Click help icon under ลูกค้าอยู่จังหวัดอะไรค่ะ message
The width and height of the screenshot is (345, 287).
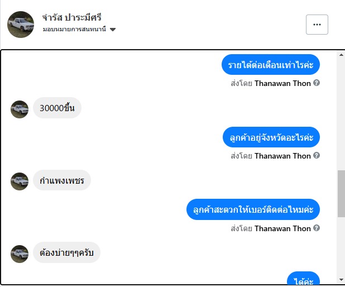point(317,155)
